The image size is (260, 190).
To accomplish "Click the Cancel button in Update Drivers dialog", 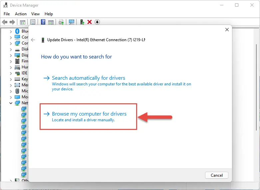I will (217, 175).
